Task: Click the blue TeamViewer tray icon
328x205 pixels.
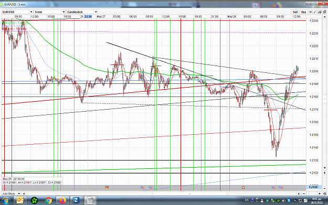Action: tap(289, 201)
